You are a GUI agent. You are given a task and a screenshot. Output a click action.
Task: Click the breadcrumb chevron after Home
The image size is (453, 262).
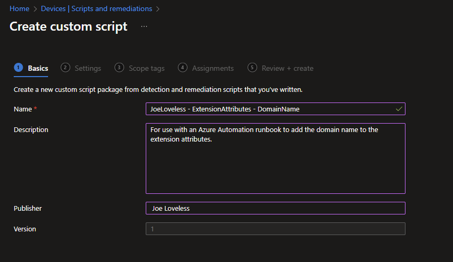[36, 8]
